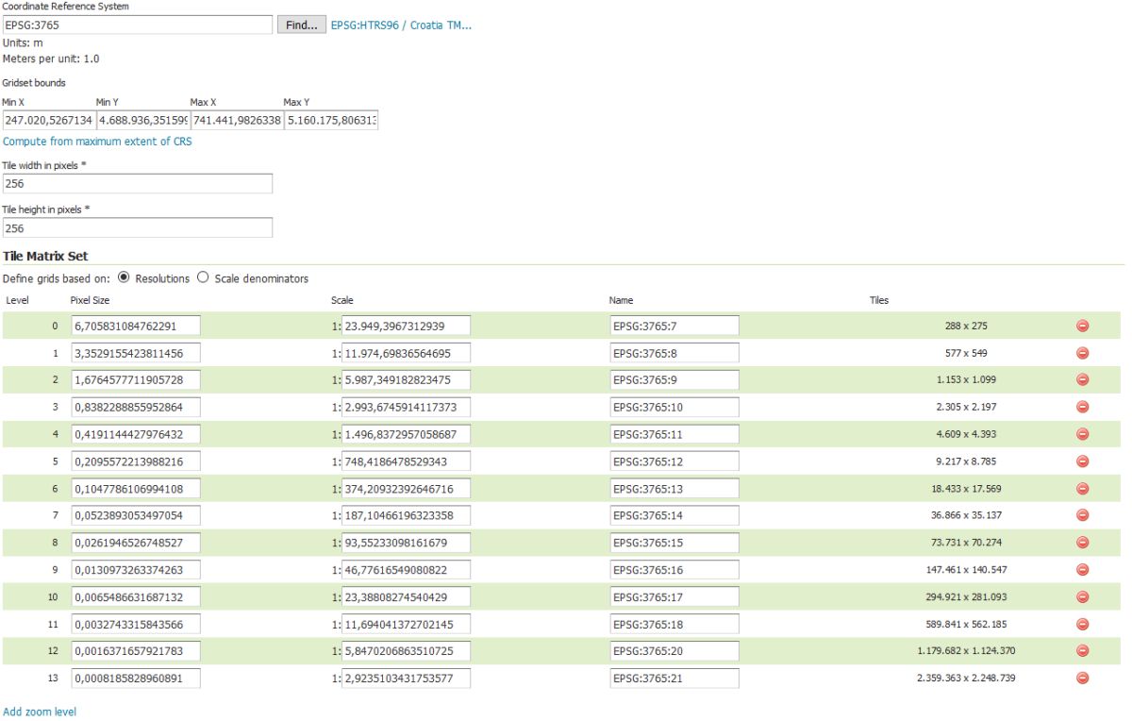This screenshot has width=1132, height=721.
Task: Select tiles count 589.841 x 562.185
Action: tap(966, 624)
